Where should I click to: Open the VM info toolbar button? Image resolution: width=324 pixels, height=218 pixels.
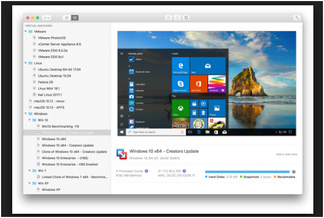(x=177, y=18)
